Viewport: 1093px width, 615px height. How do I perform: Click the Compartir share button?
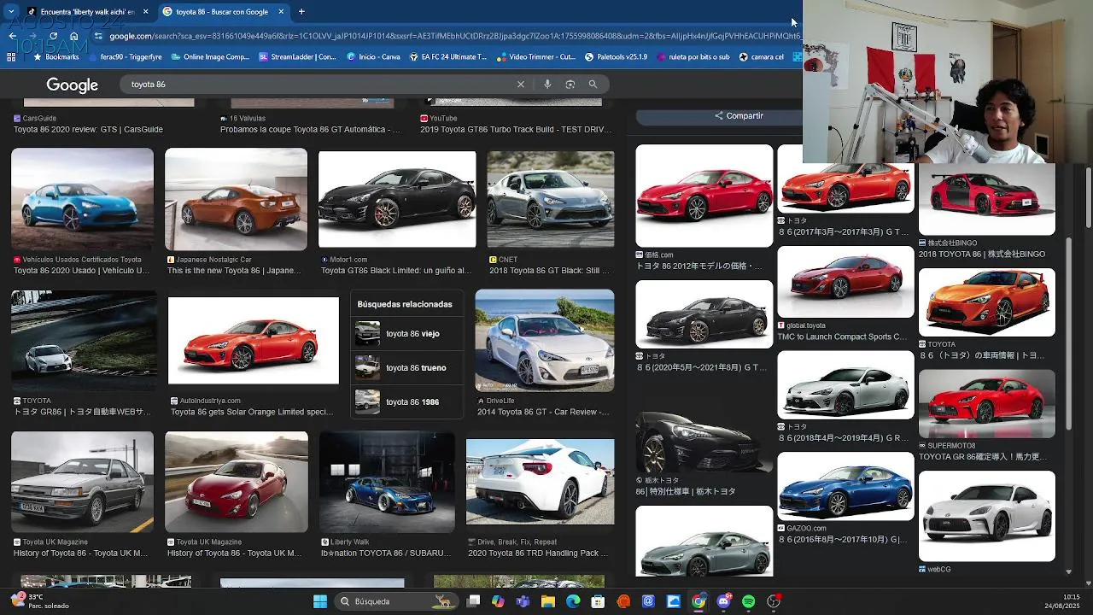739,115
